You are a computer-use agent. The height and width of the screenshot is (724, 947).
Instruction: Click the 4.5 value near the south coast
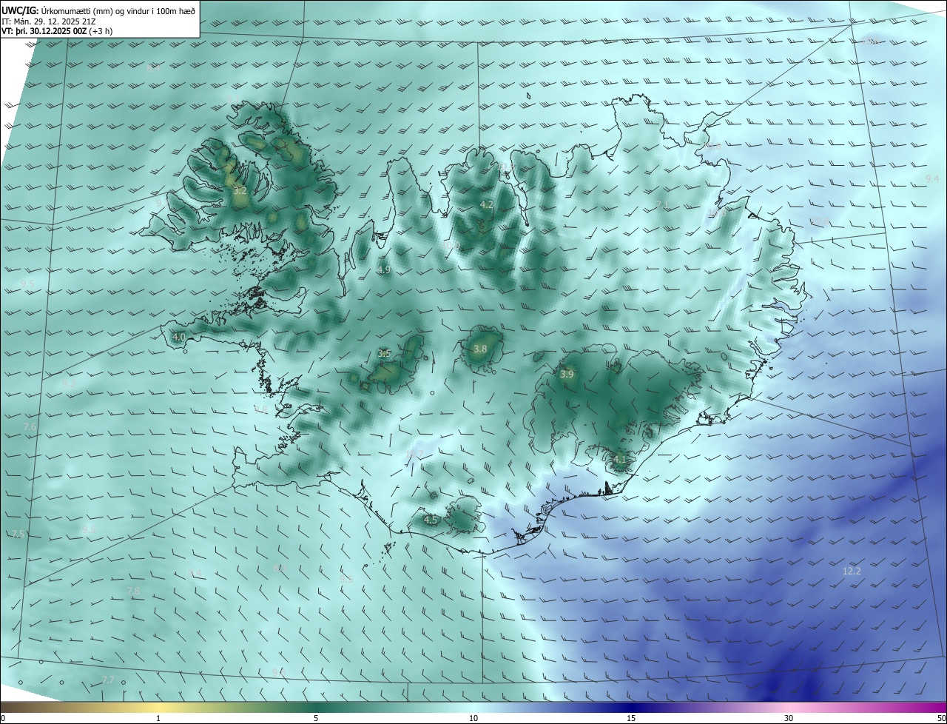point(430,520)
